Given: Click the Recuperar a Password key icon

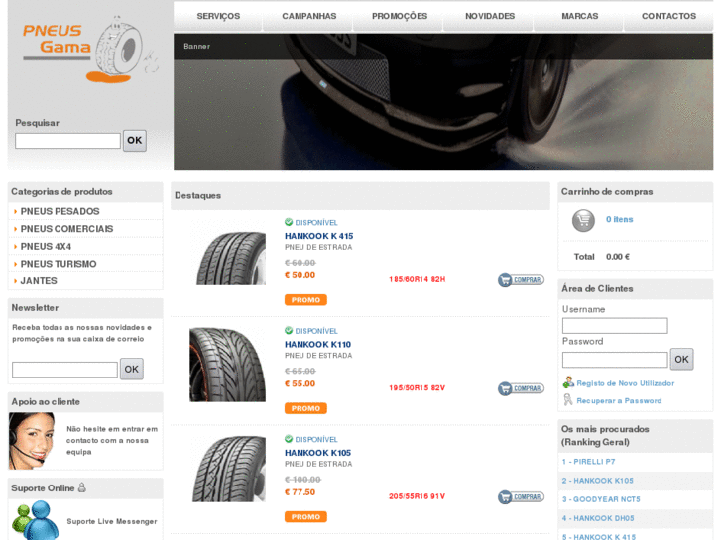Looking at the screenshot, I should [568, 400].
